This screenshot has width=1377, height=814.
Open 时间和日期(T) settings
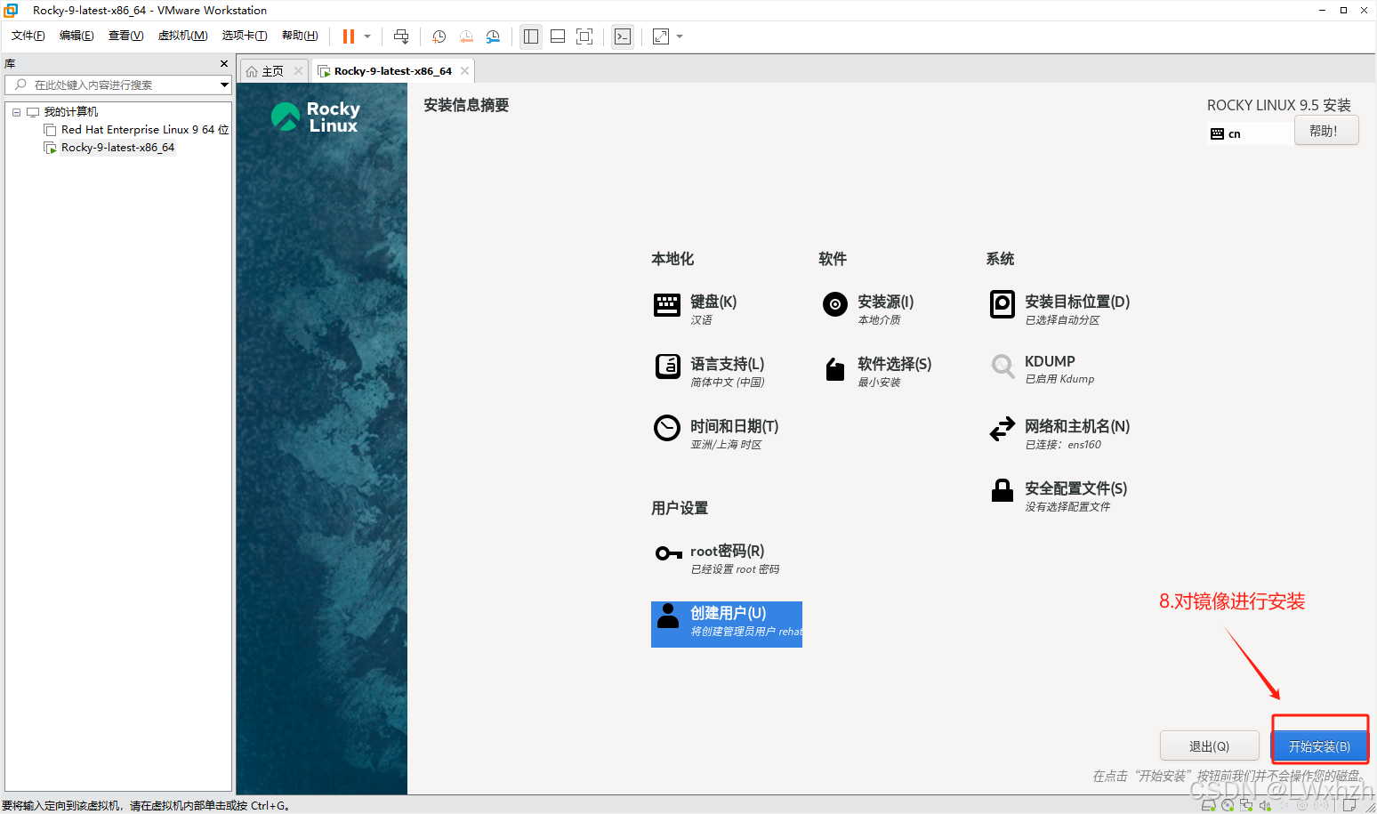717,433
